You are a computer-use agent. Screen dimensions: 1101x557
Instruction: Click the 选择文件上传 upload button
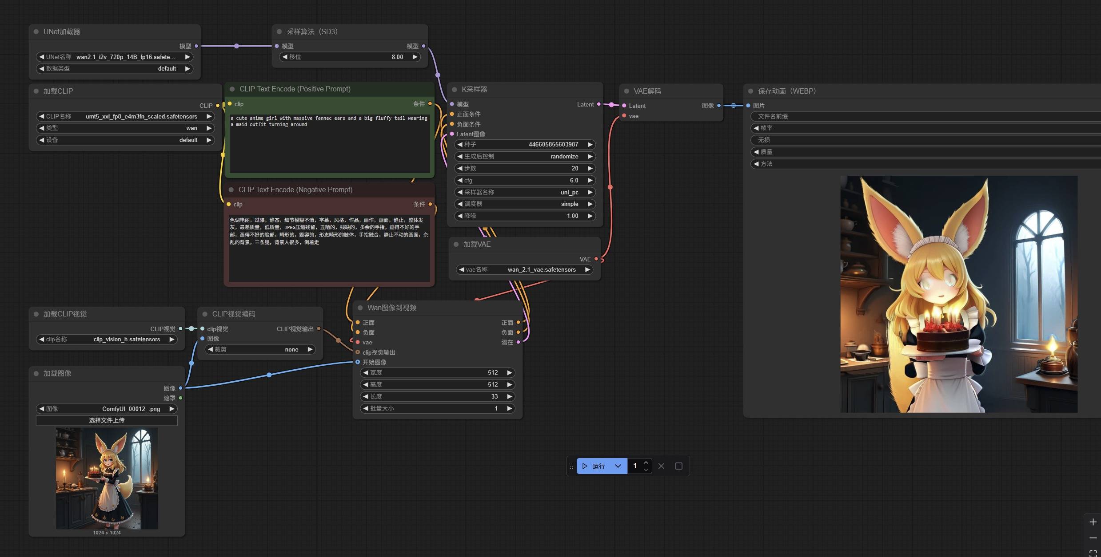click(x=107, y=420)
